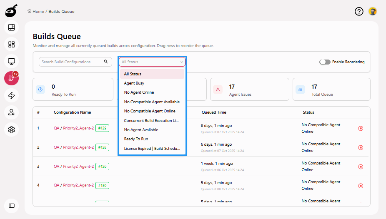Open the lightning bolt icon in sidebar
Viewport: 386px width, 219px height.
(11, 95)
